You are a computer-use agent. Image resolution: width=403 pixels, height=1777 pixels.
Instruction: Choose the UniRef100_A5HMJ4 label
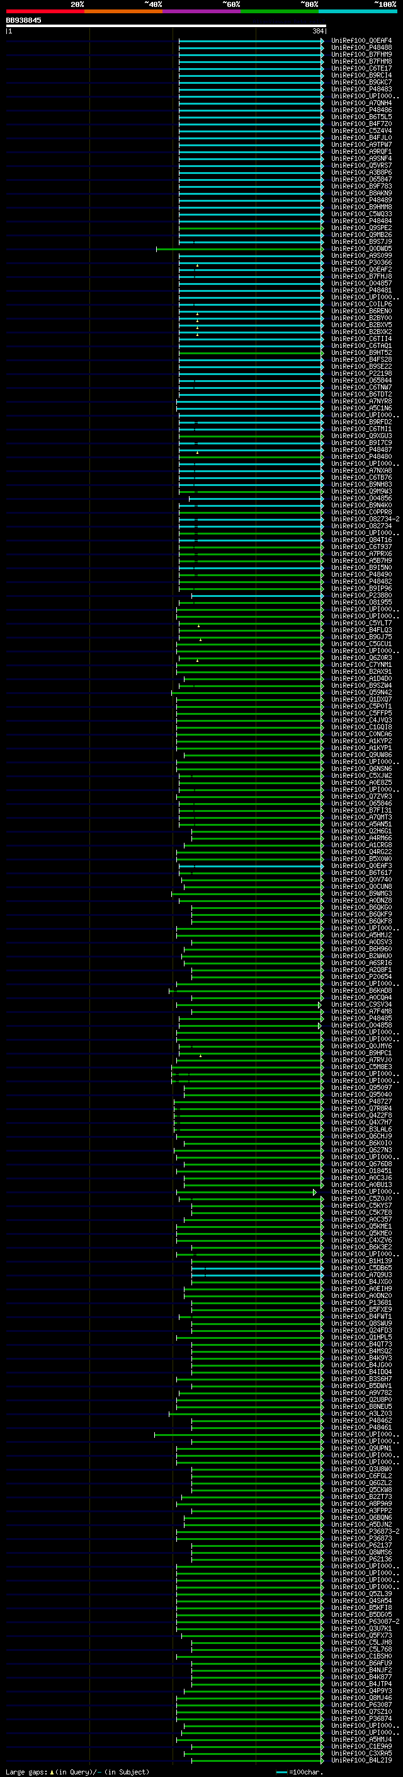[361, 1740]
